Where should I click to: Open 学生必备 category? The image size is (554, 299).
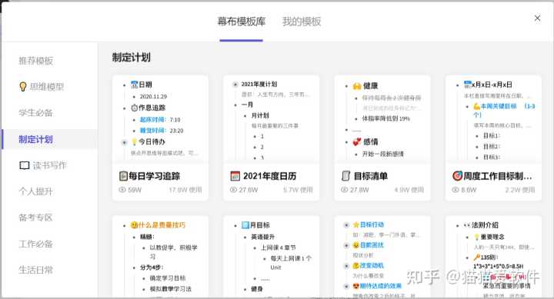coord(35,113)
